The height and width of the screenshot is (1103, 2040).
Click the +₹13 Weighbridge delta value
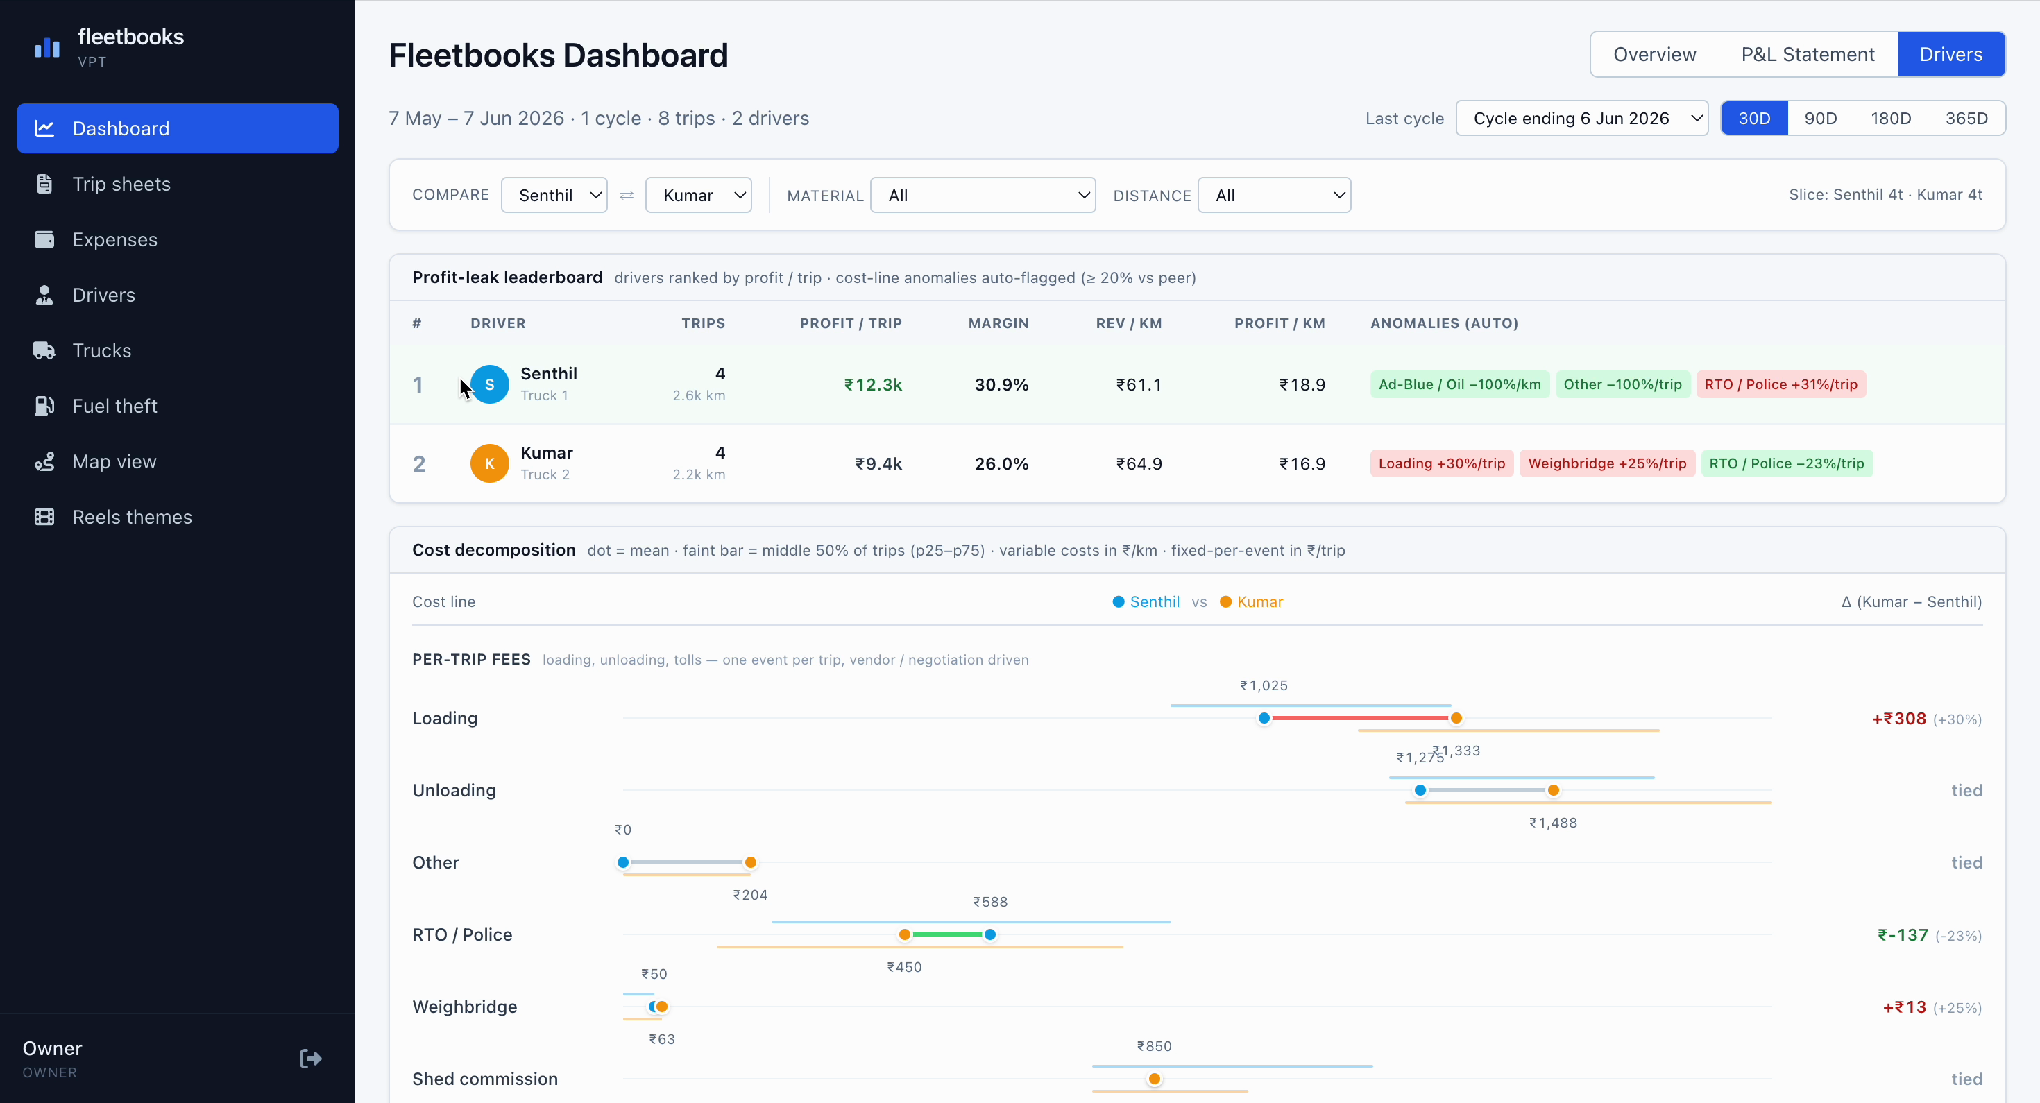(x=1904, y=1007)
